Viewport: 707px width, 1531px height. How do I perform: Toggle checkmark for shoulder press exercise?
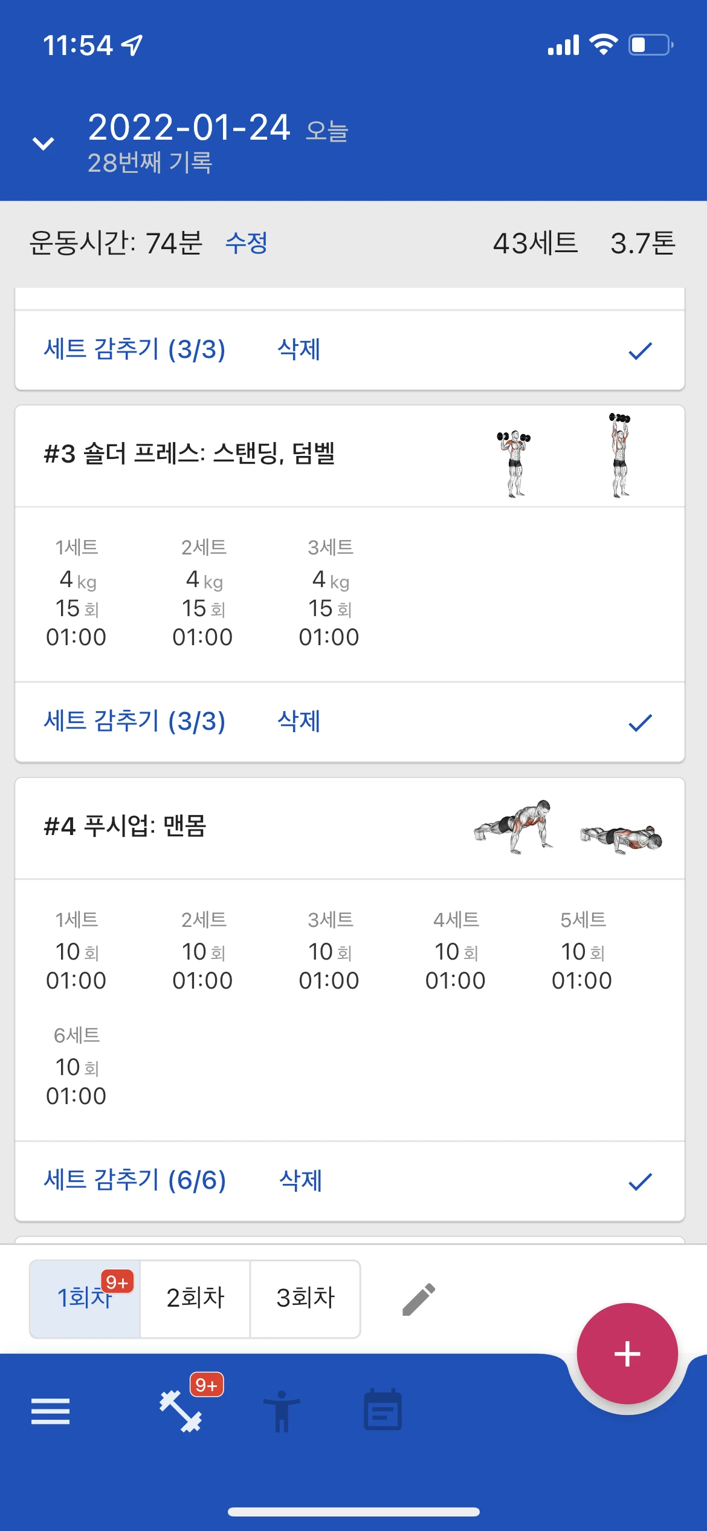tap(641, 723)
